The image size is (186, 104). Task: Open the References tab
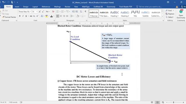pyautogui.click(x=46, y=7)
